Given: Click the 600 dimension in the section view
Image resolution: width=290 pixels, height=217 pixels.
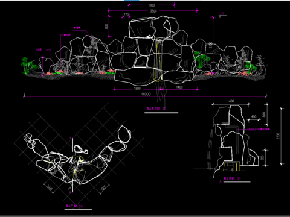Looking at the screenshot, I should [x=262, y=157].
